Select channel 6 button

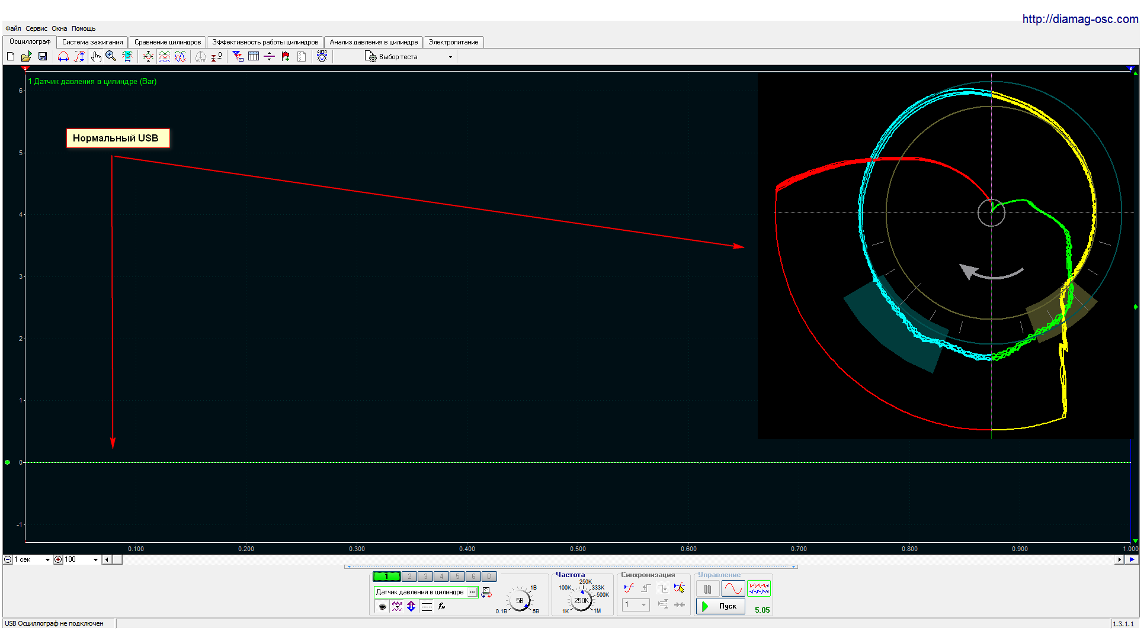pos(473,577)
